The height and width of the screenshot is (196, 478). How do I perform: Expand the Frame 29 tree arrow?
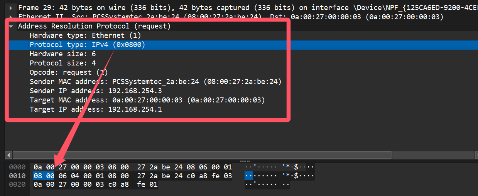point(10,7)
